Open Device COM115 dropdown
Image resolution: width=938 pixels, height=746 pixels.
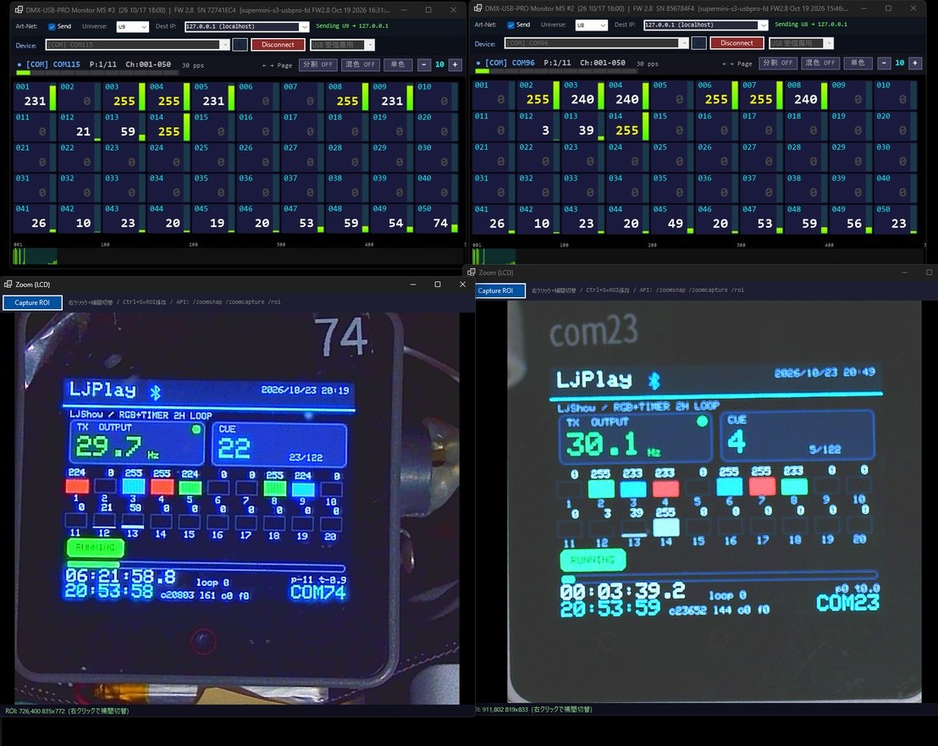pos(138,45)
